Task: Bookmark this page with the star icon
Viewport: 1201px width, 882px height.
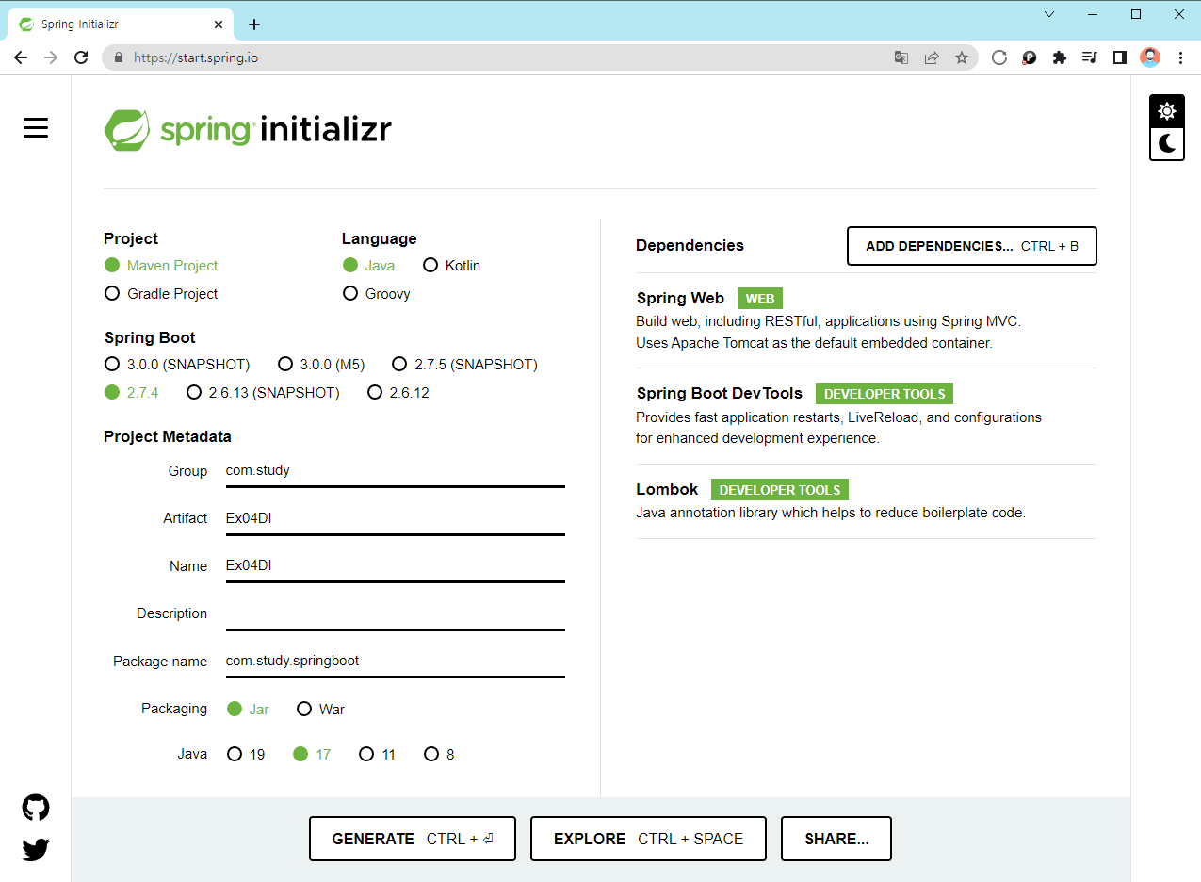Action: point(962,57)
